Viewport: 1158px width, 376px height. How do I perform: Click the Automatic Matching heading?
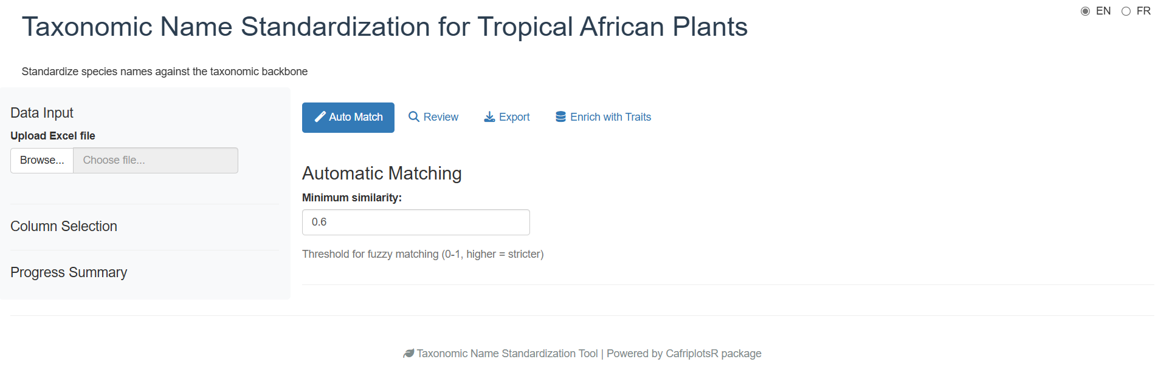click(x=382, y=173)
